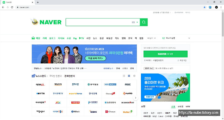The height and width of the screenshot is (120, 224).
Task: Click 비밀번호찾기 link under login button
Action: 158,60
